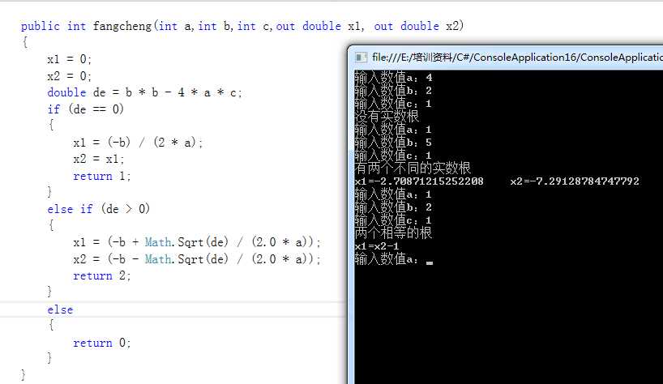
Task: Click console value 'x1=-2.70871215252208'
Action: coord(419,181)
